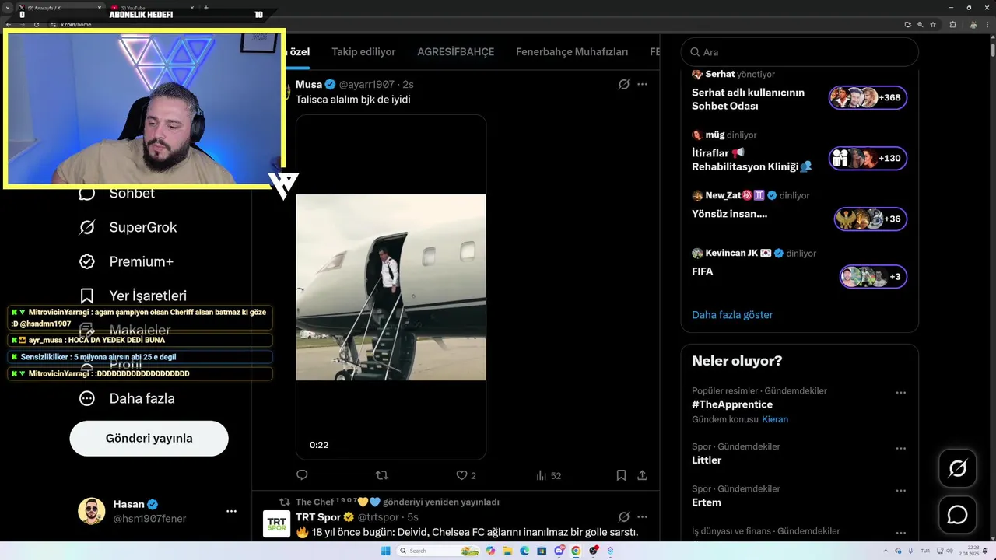The height and width of the screenshot is (560, 996).
Task: Open Grok icon on Musa's post
Action: click(x=623, y=84)
